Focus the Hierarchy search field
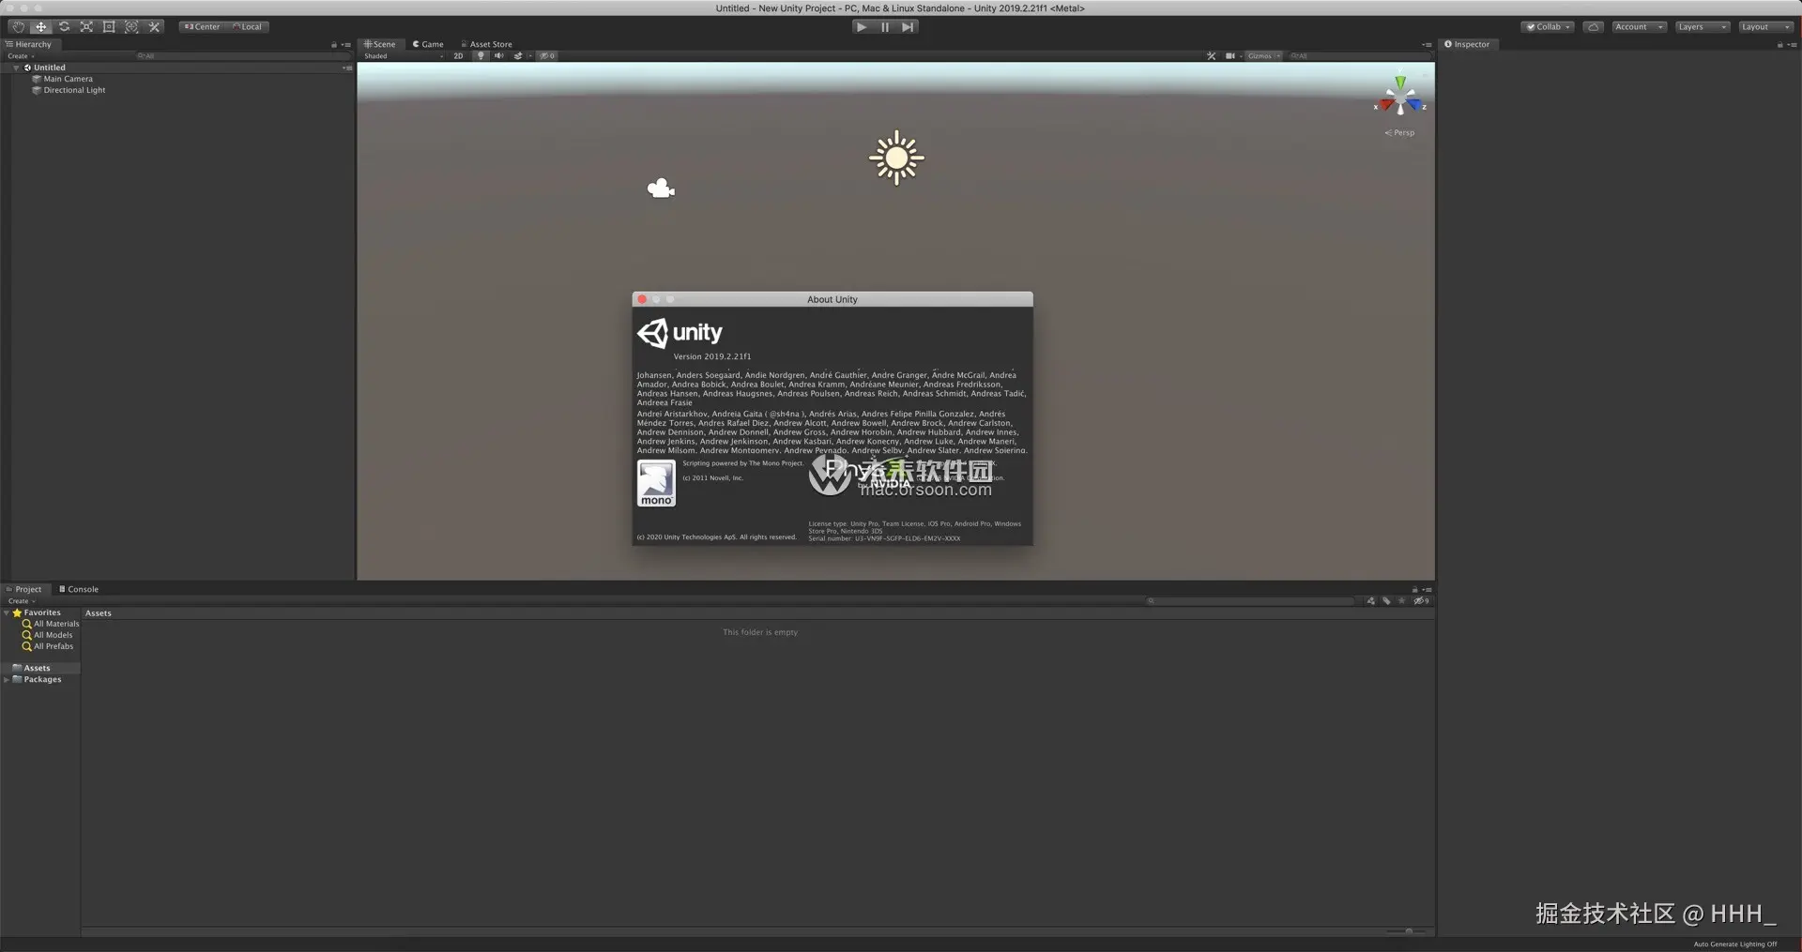The width and height of the screenshot is (1802, 952). 242,56
